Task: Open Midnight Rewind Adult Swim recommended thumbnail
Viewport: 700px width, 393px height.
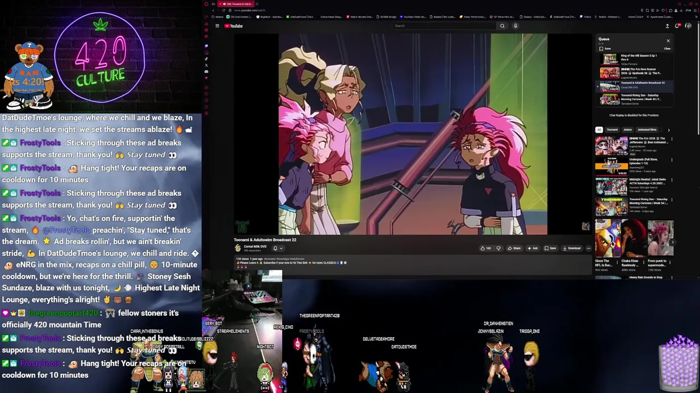Action: click(611, 187)
